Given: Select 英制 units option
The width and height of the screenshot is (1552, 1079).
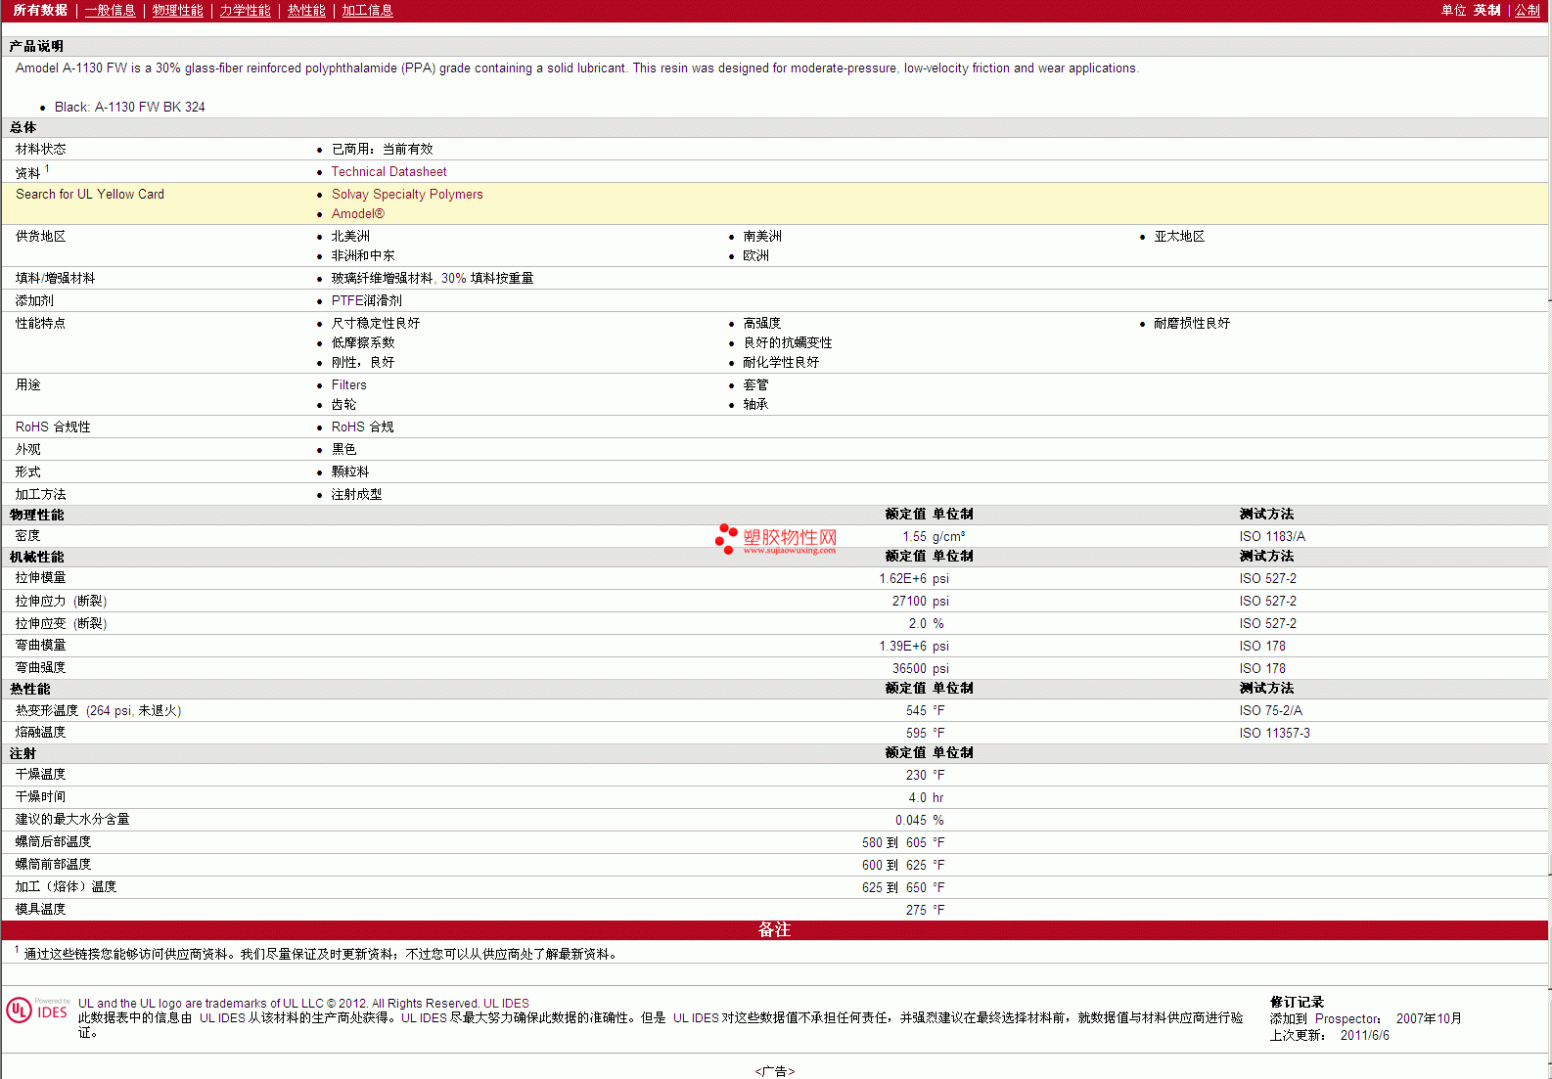Looking at the screenshot, I should tap(1486, 11).
